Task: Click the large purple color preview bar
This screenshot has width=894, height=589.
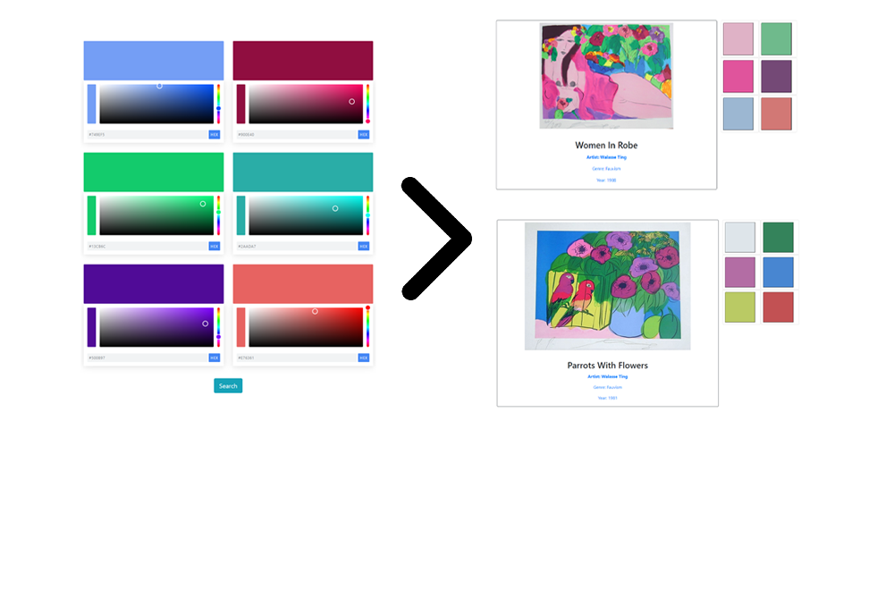Action: (x=154, y=284)
